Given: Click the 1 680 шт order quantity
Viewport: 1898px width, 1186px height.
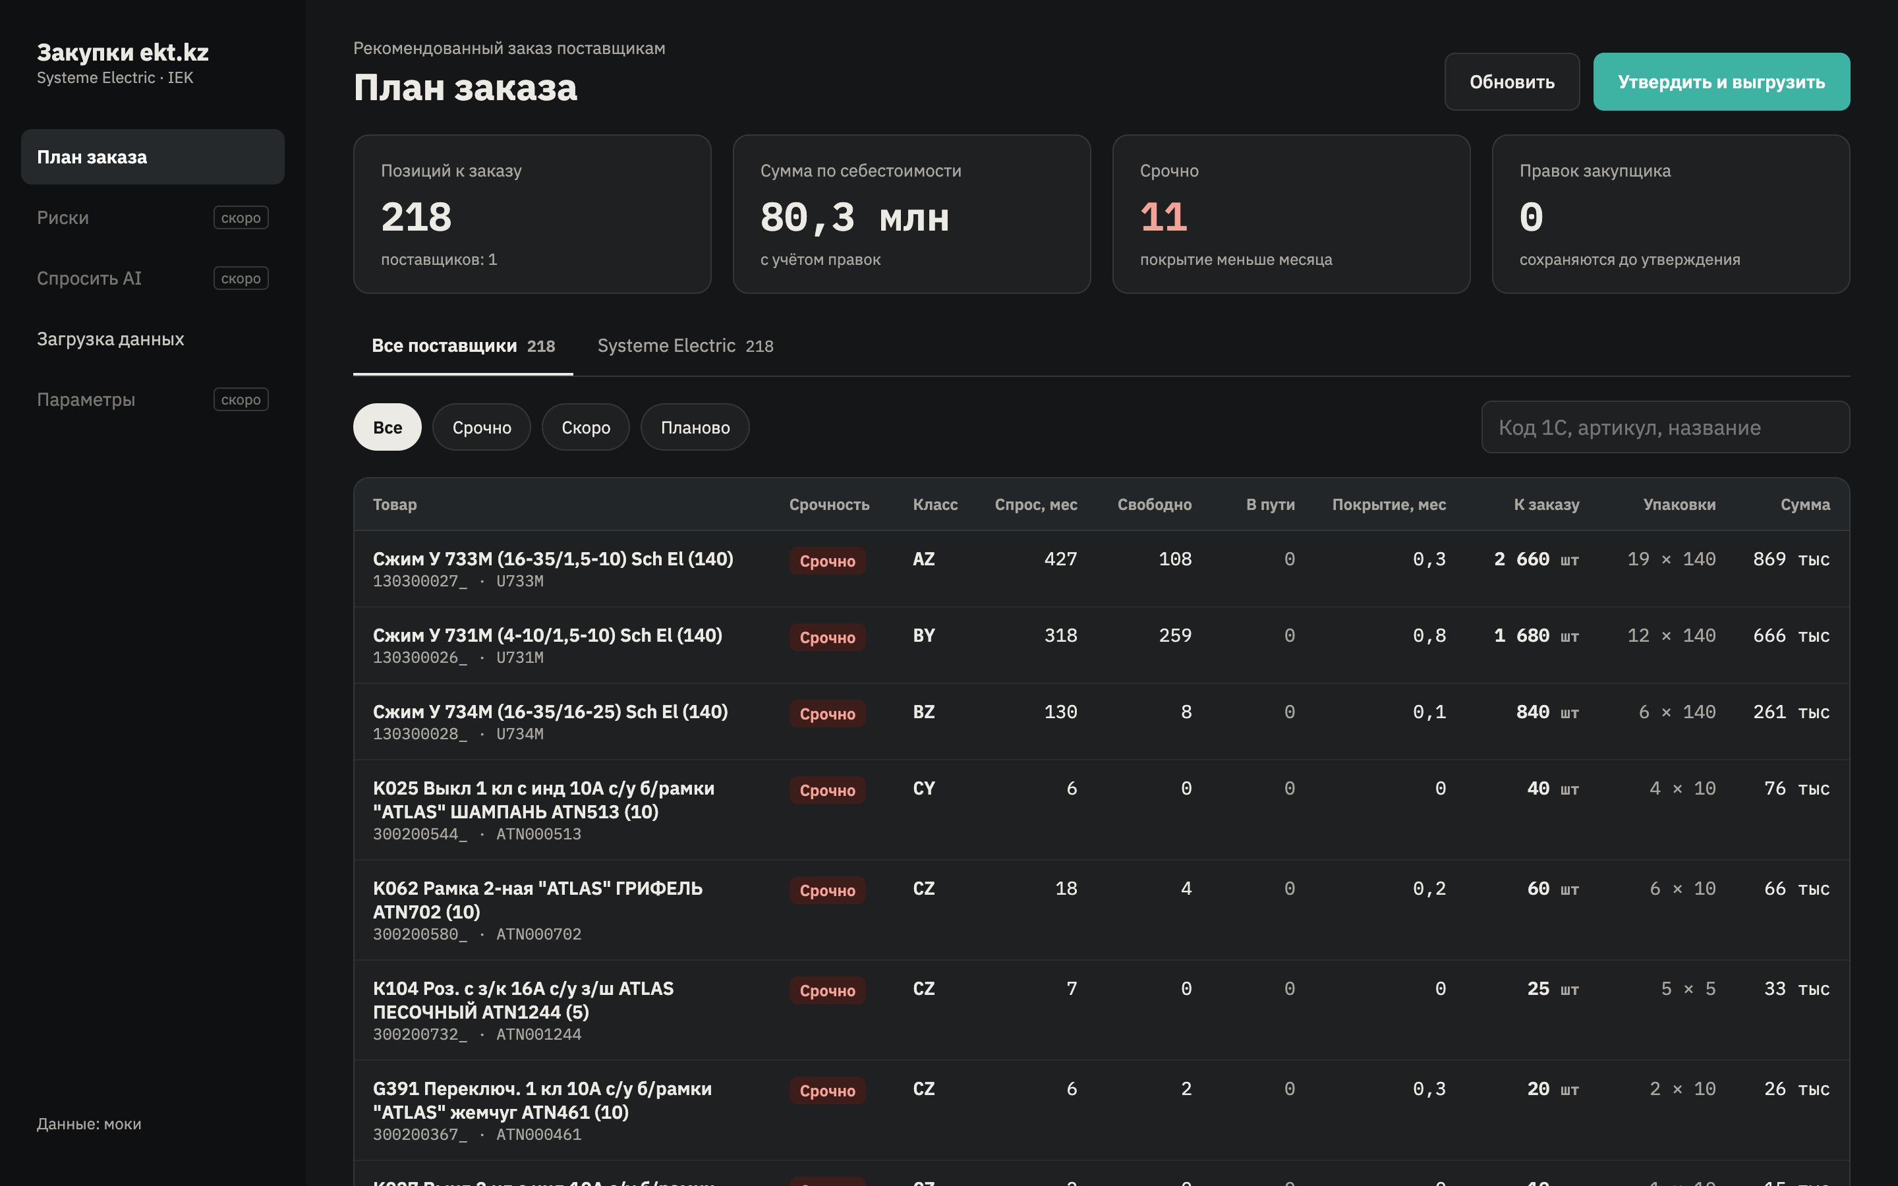Looking at the screenshot, I should 1536,635.
